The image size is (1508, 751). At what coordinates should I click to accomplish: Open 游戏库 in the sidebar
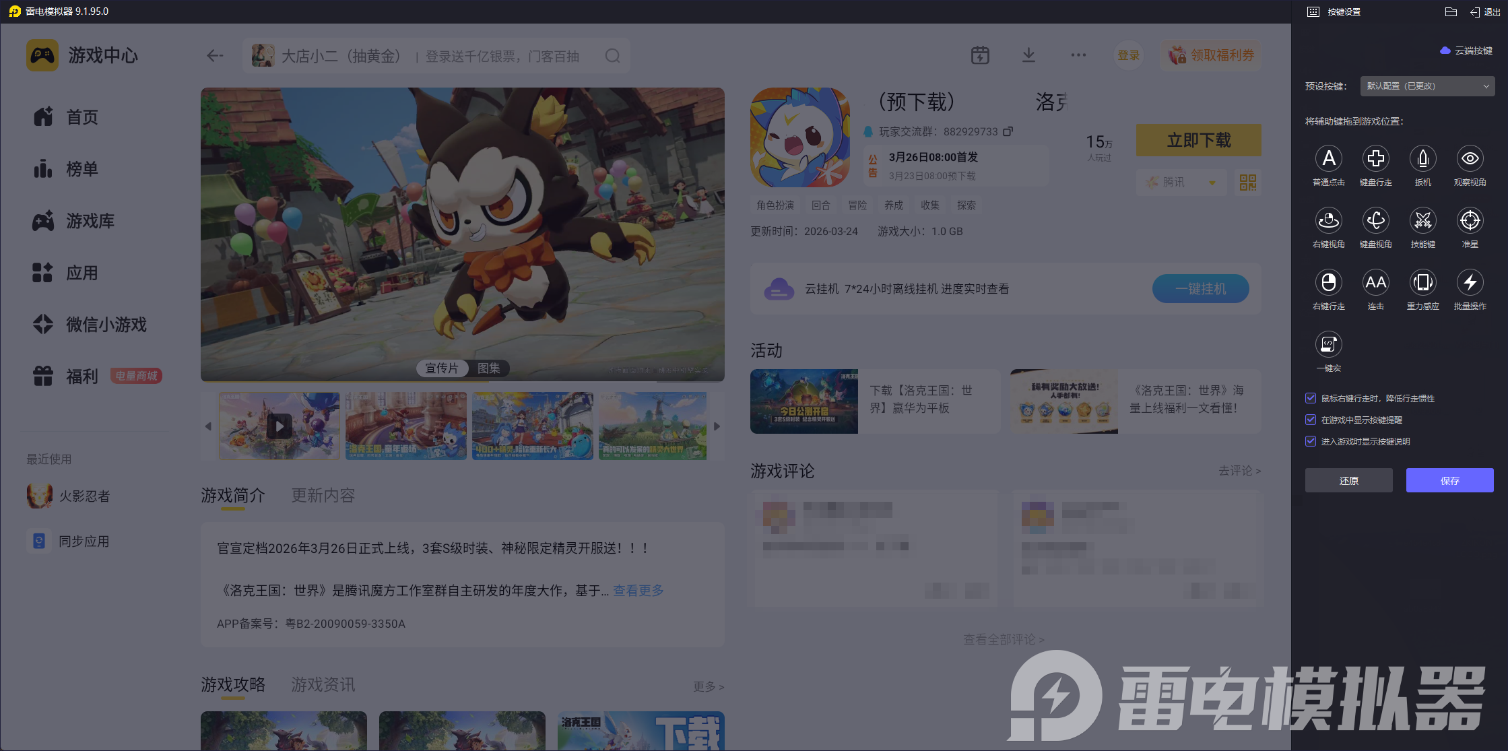(x=90, y=221)
